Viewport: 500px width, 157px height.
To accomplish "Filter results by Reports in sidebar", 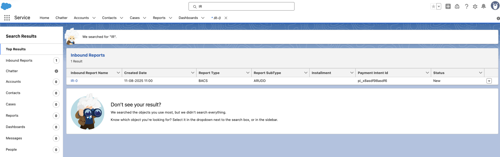I will pos(32,116).
